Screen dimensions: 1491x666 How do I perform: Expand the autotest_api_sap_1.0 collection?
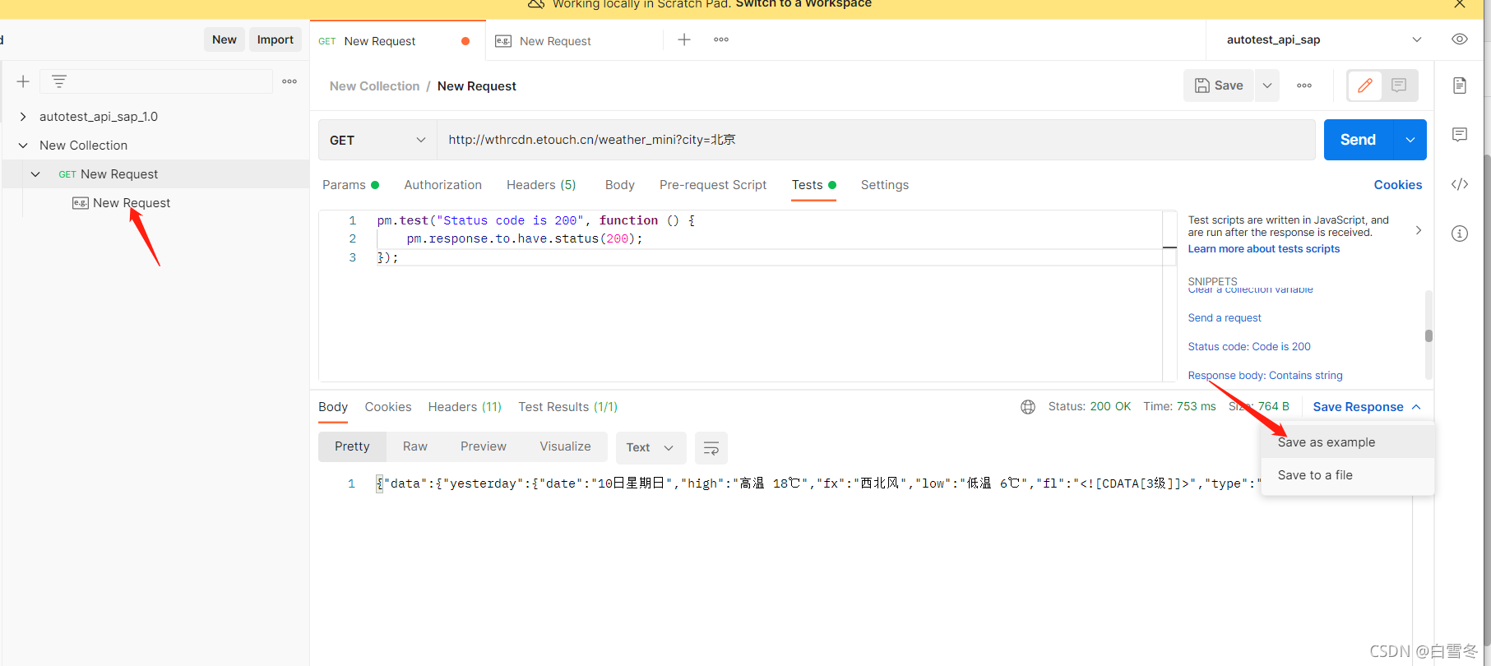pos(23,117)
